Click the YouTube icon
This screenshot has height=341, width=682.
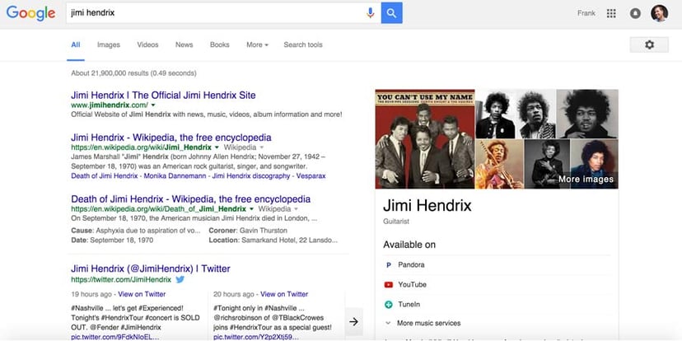pos(389,285)
